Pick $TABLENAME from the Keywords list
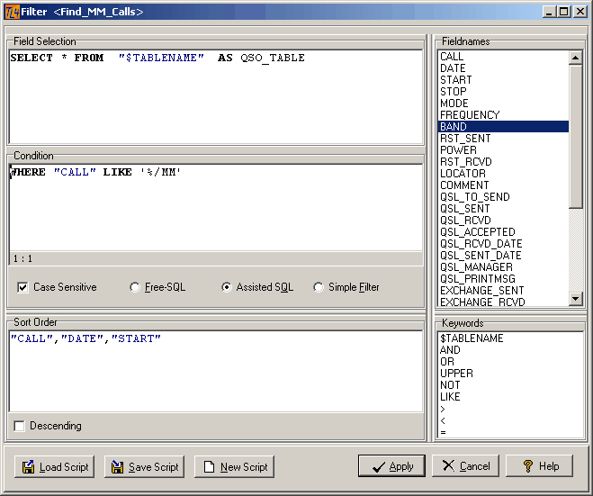593x496 pixels. pos(510,338)
